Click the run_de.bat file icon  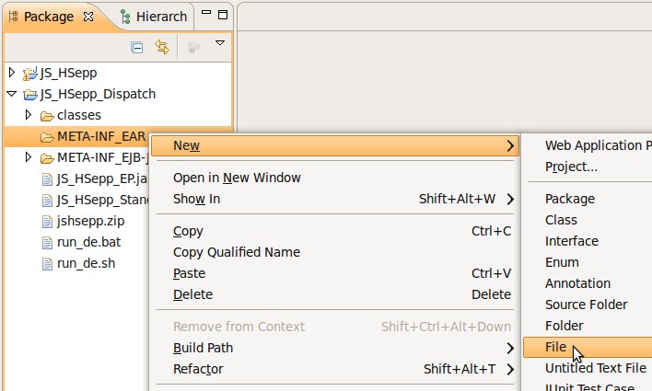[x=48, y=242]
